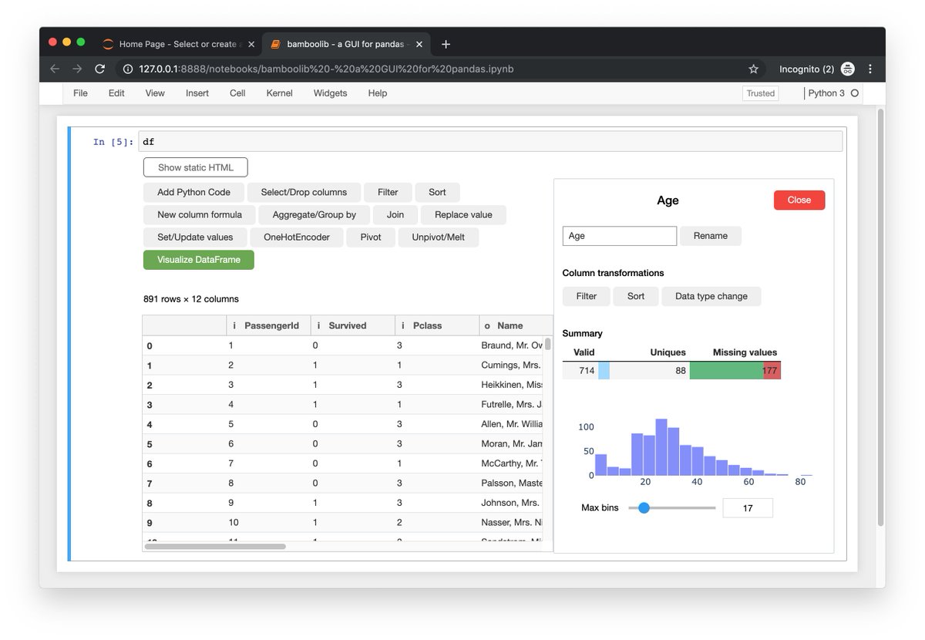Click the bookmark star in address bar
Image resolution: width=925 pixels, height=640 pixels.
(x=753, y=69)
